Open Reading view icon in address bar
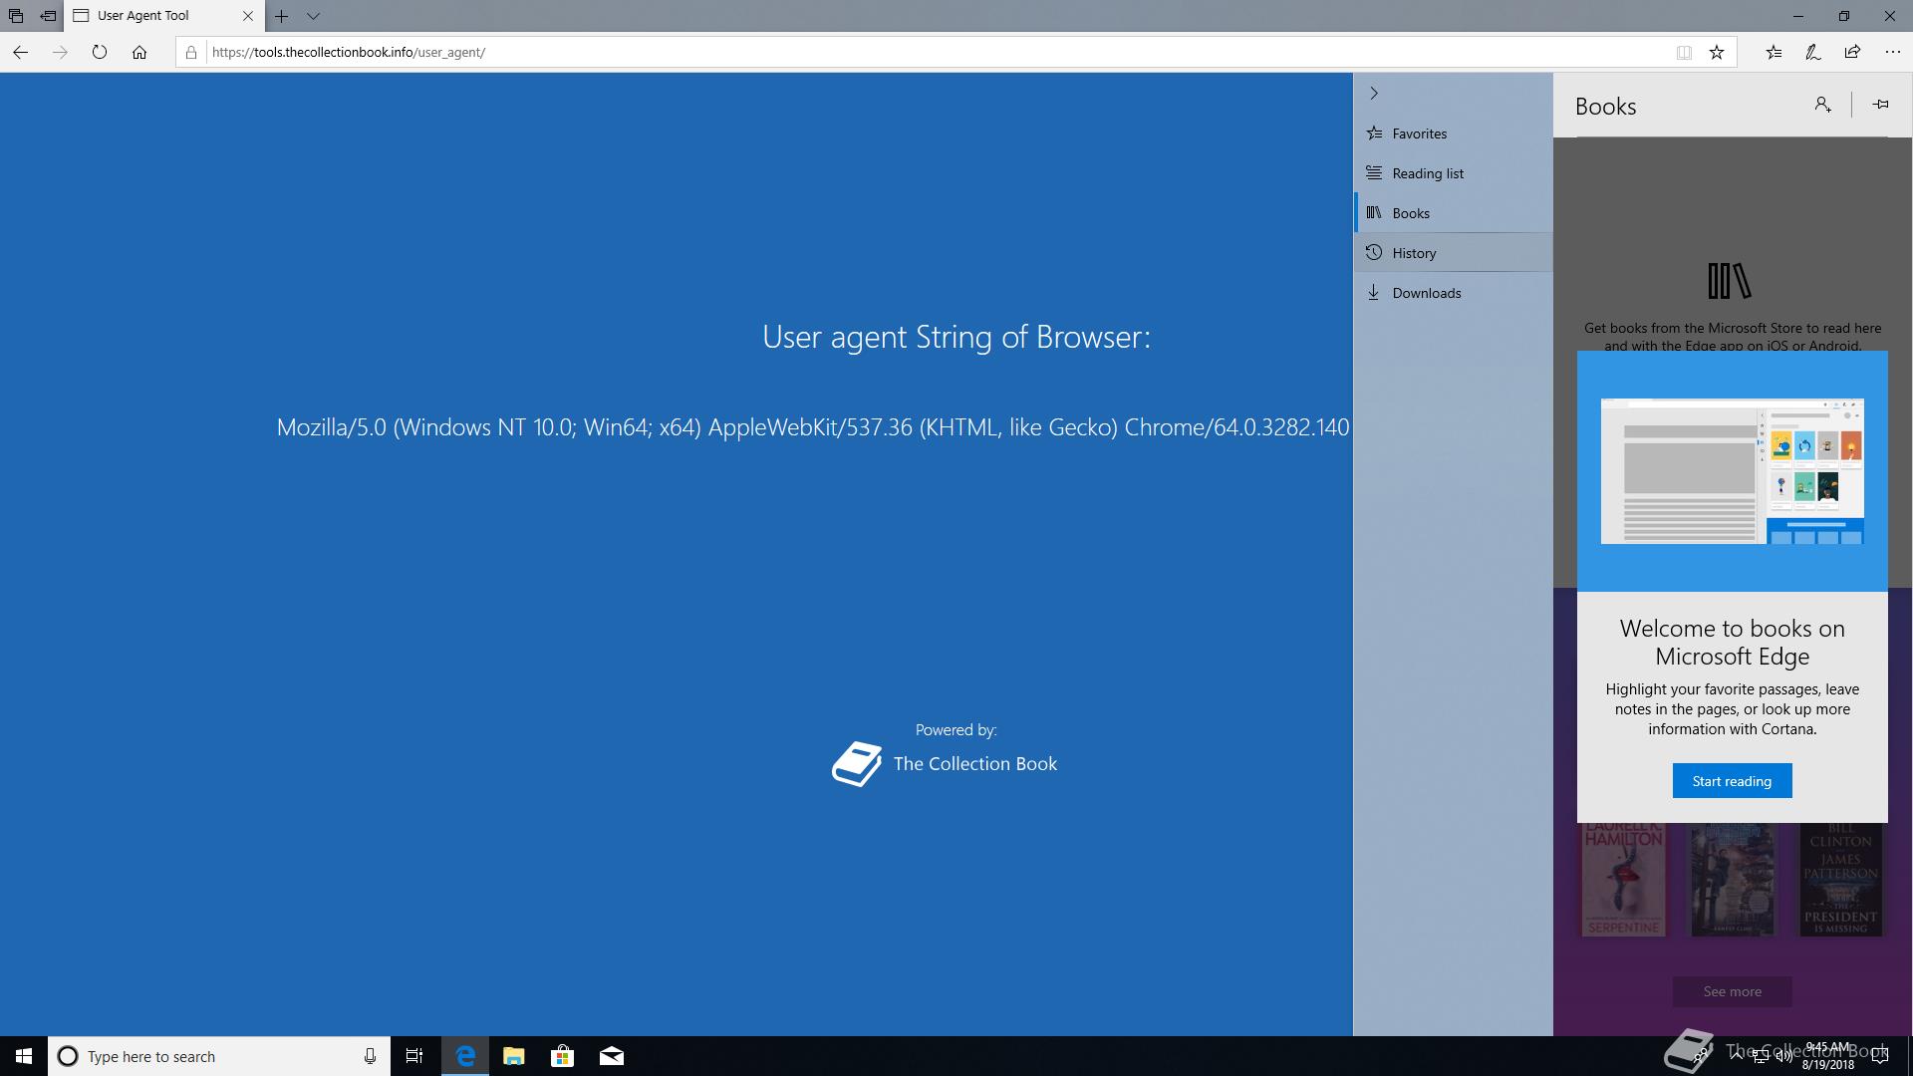The height and width of the screenshot is (1076, 1913). click(1684, 53)
